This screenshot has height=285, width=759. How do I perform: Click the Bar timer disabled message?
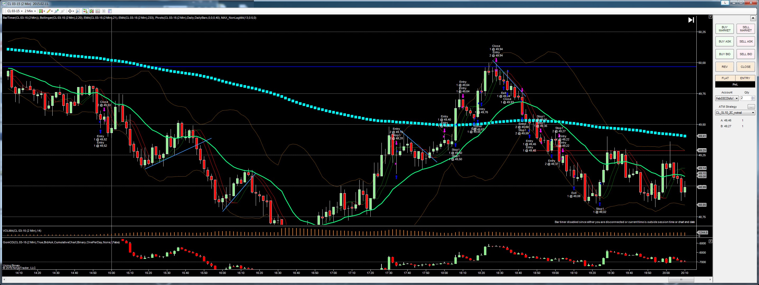[625, 222]
